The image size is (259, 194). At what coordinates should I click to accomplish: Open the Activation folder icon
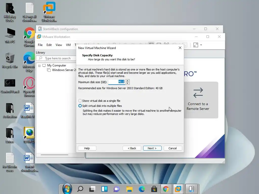[x=10, y=111]
